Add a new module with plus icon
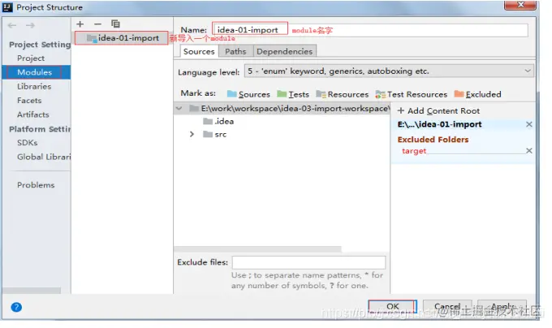This screenshot has height=328, width=552. point(80,24)
